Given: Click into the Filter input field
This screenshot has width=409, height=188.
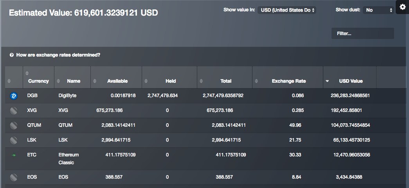Looking at the screenshot, I should pos(362,34).
